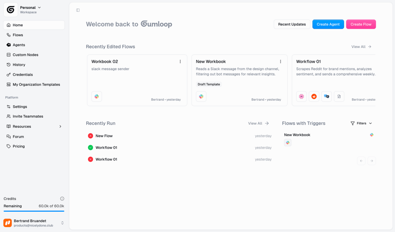Open Agents in the sidebar
The width and height of the screenshot is (395, 232).
(x=34, y=45)
